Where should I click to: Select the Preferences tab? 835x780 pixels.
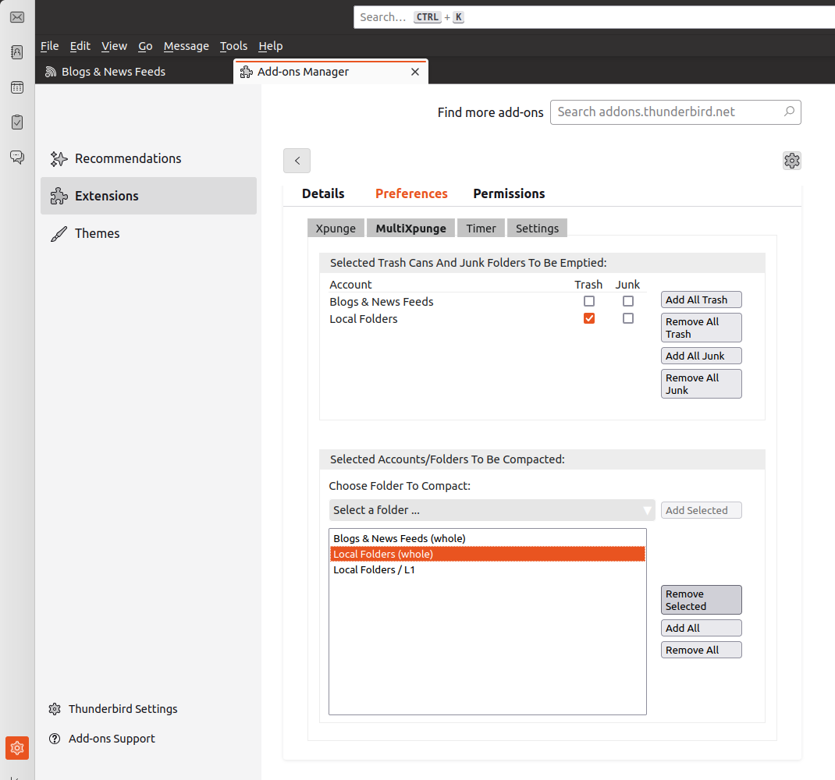411,193
